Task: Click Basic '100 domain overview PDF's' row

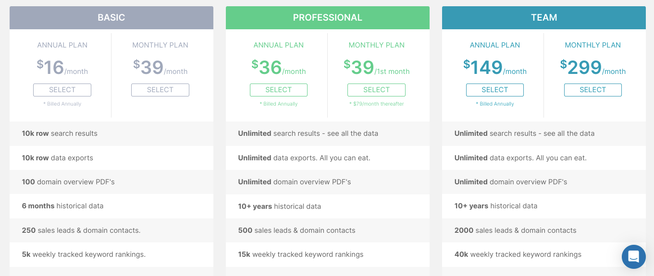Action: [x=111, y=182]
